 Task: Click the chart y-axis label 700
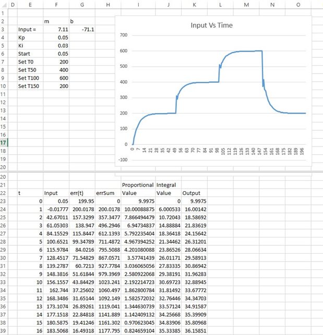pos(124,35)
